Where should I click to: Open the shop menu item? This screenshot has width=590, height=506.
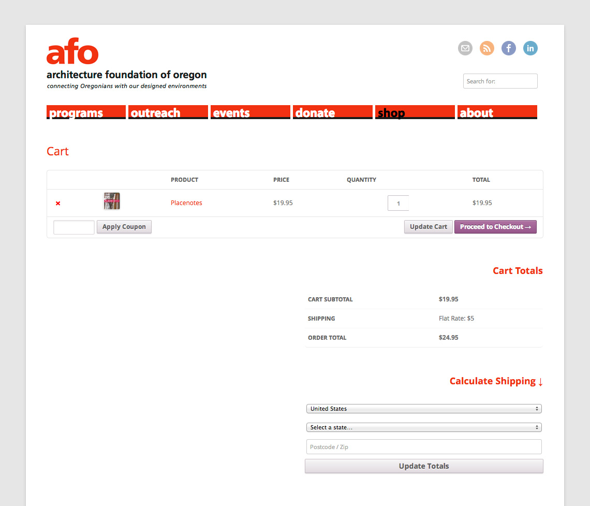pos(415,112)
